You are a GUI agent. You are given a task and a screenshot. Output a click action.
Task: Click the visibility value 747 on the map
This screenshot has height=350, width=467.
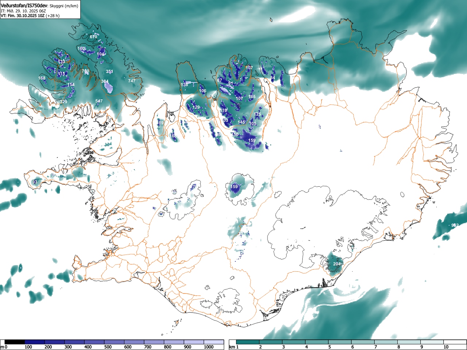tap(132, 81)
